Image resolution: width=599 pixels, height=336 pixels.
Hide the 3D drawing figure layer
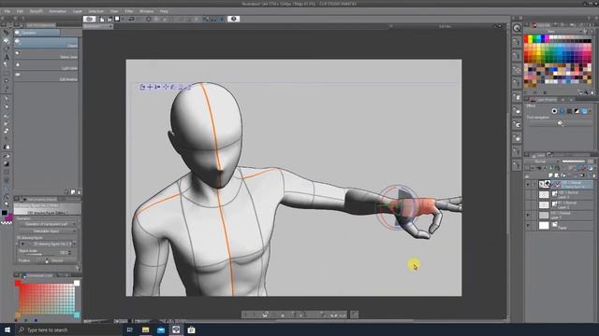pyautogui.click(x=528, y=185)
